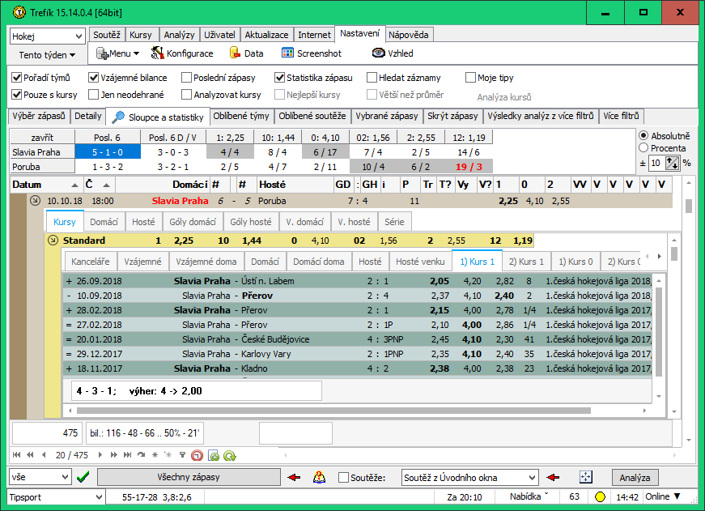The height and width of the screenshot is (511, 705).
Task: Open the help book question-mark icon
Action: coord(319,477)
